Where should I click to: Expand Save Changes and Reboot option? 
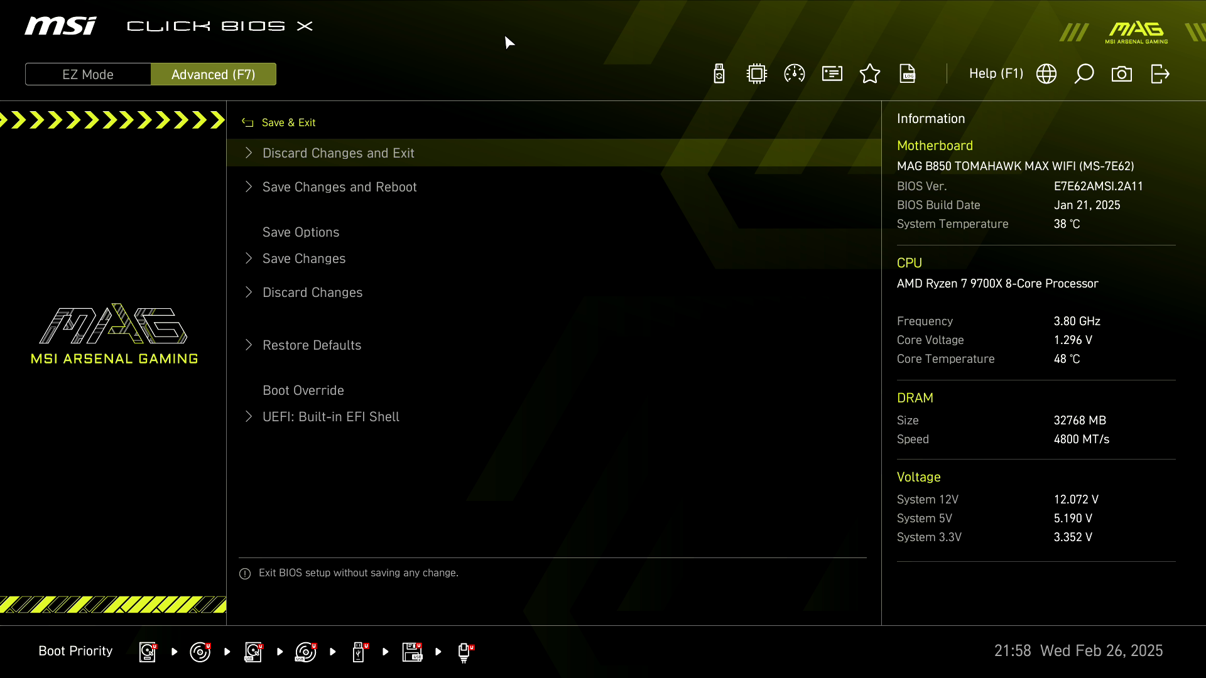point(339,187)
